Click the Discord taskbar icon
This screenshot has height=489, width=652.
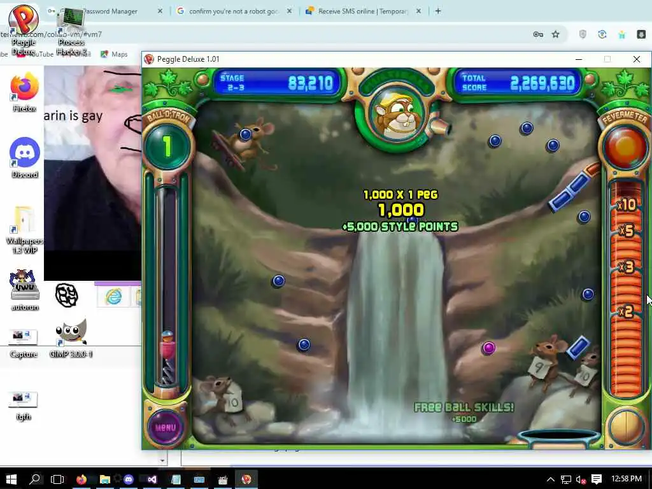129,479
